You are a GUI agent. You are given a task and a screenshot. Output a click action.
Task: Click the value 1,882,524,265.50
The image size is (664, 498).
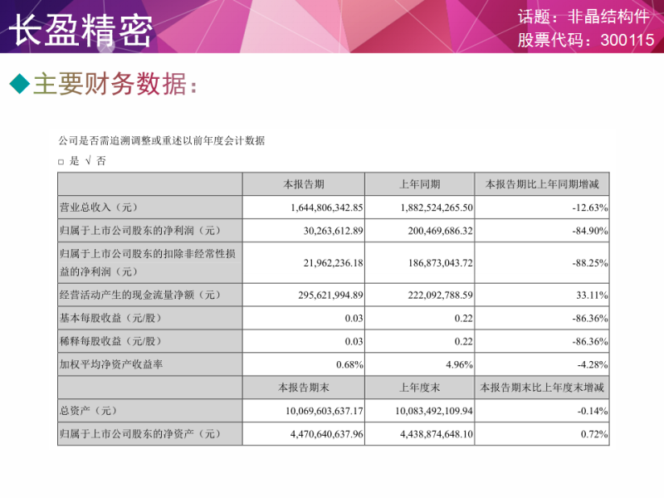[437, 207]
